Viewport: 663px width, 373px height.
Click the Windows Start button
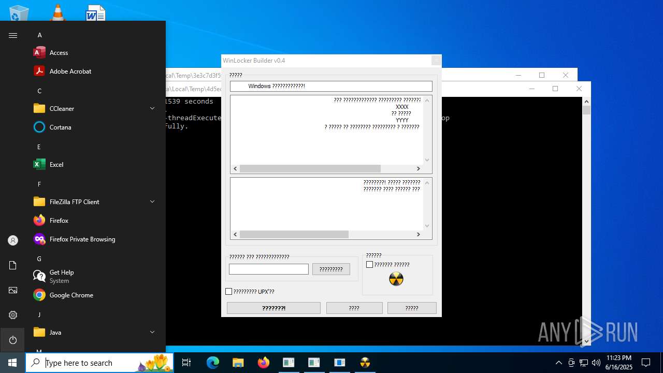coord(12,363)
